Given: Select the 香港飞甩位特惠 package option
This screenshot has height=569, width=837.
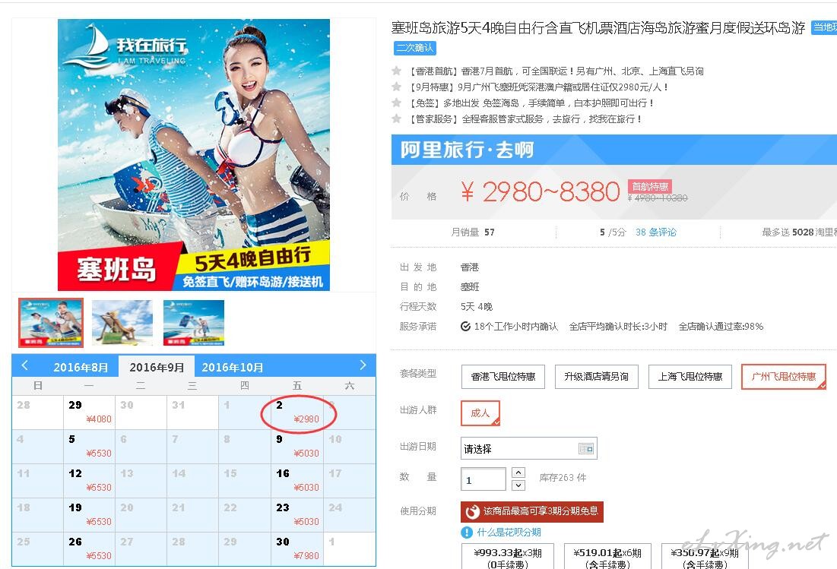Looking at the screenshot, I should pyautogui.click(x=503, y=377).
